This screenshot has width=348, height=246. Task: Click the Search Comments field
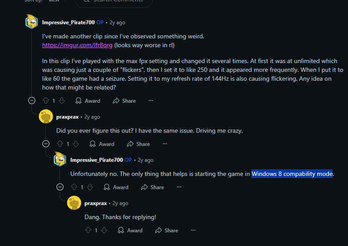click(x=115, y=2)
